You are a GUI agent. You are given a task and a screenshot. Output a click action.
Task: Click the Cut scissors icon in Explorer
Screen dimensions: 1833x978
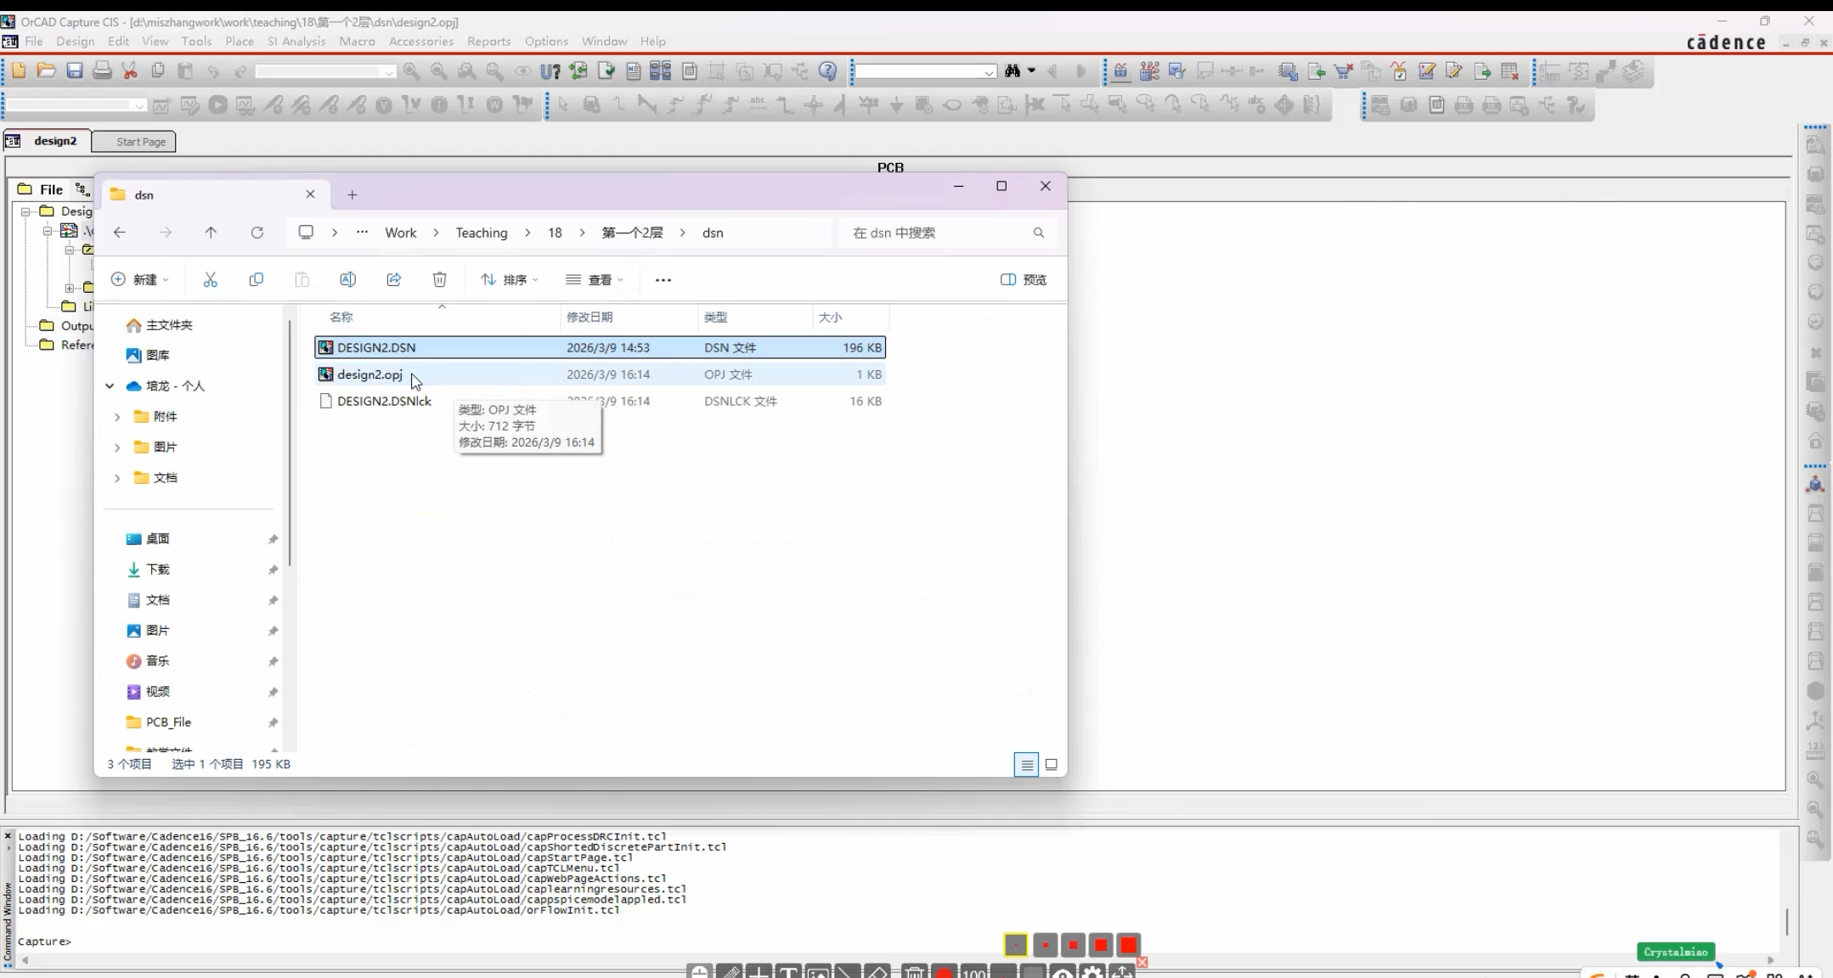pos(210,279)
